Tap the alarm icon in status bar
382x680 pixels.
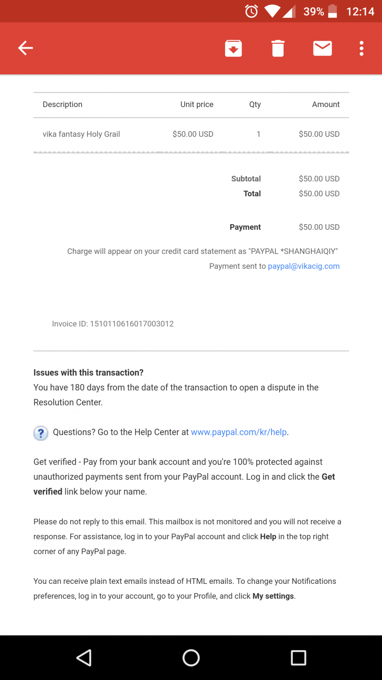pos(251,11)
